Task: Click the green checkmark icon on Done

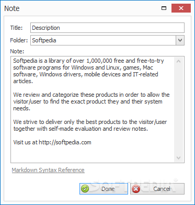Action: [x=85, y=189]
